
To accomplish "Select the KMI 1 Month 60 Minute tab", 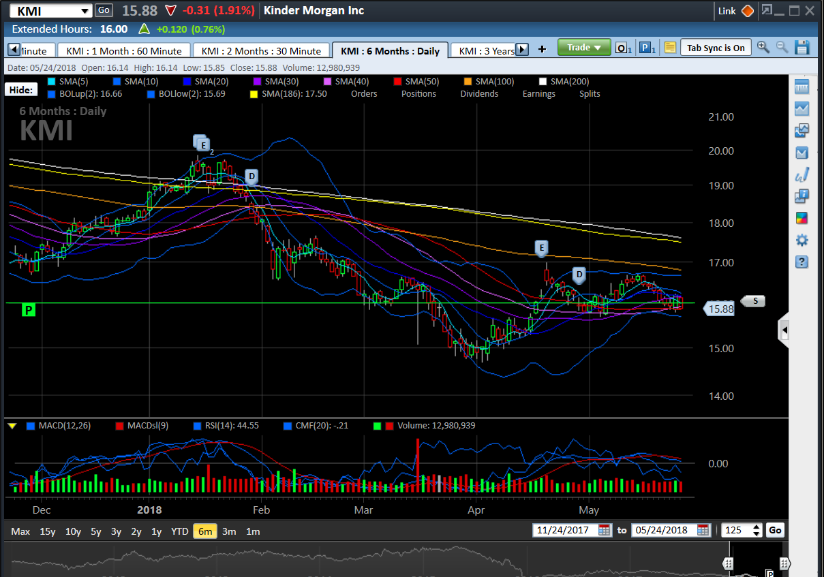I will [124, 51].
